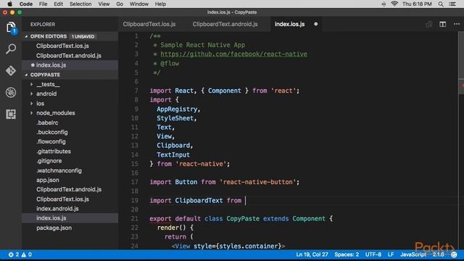This screenshot has height=261, width=464.
Task: Split the editor with split icon
Action: (442, 24)
